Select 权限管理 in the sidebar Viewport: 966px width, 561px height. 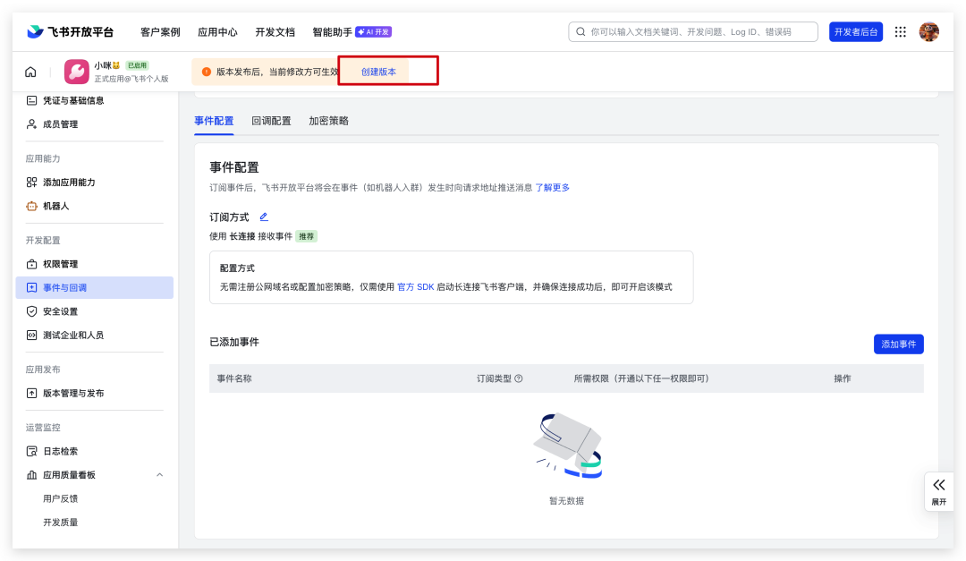click(x=61, y=264)
